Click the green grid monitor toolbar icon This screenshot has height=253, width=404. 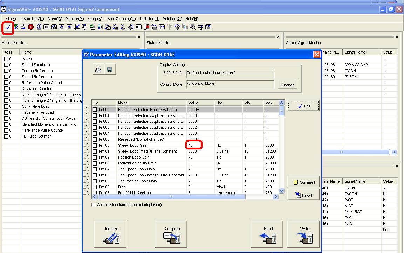[93, 27]
